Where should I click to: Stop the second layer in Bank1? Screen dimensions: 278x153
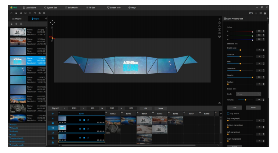pos(84,129)
